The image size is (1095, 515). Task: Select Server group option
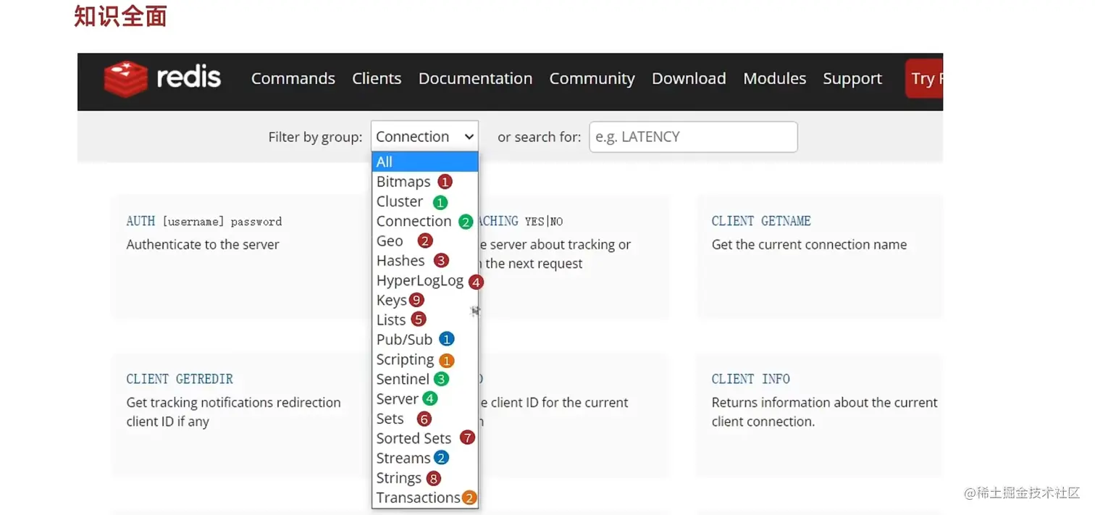coord(425,398)
